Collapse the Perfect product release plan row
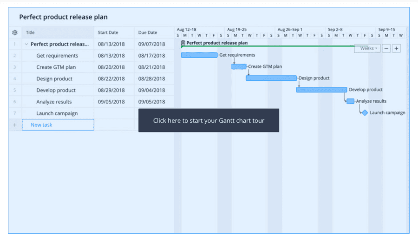The height and width of the screenshot is (237, 418). 26,44
